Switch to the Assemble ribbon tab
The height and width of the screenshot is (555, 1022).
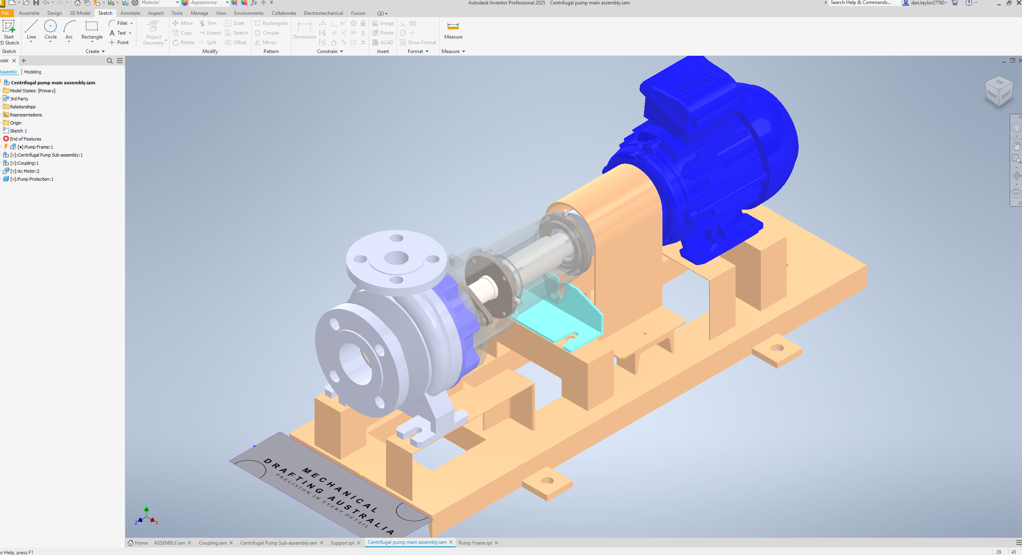coord(29,13)
